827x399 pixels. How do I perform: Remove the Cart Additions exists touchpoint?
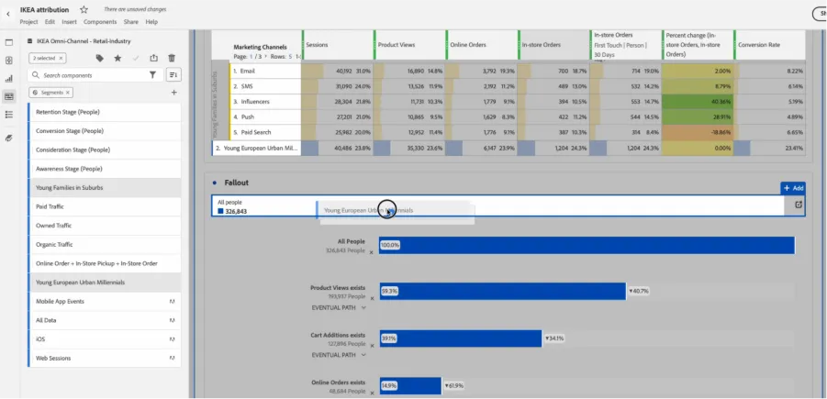(372, 346)
